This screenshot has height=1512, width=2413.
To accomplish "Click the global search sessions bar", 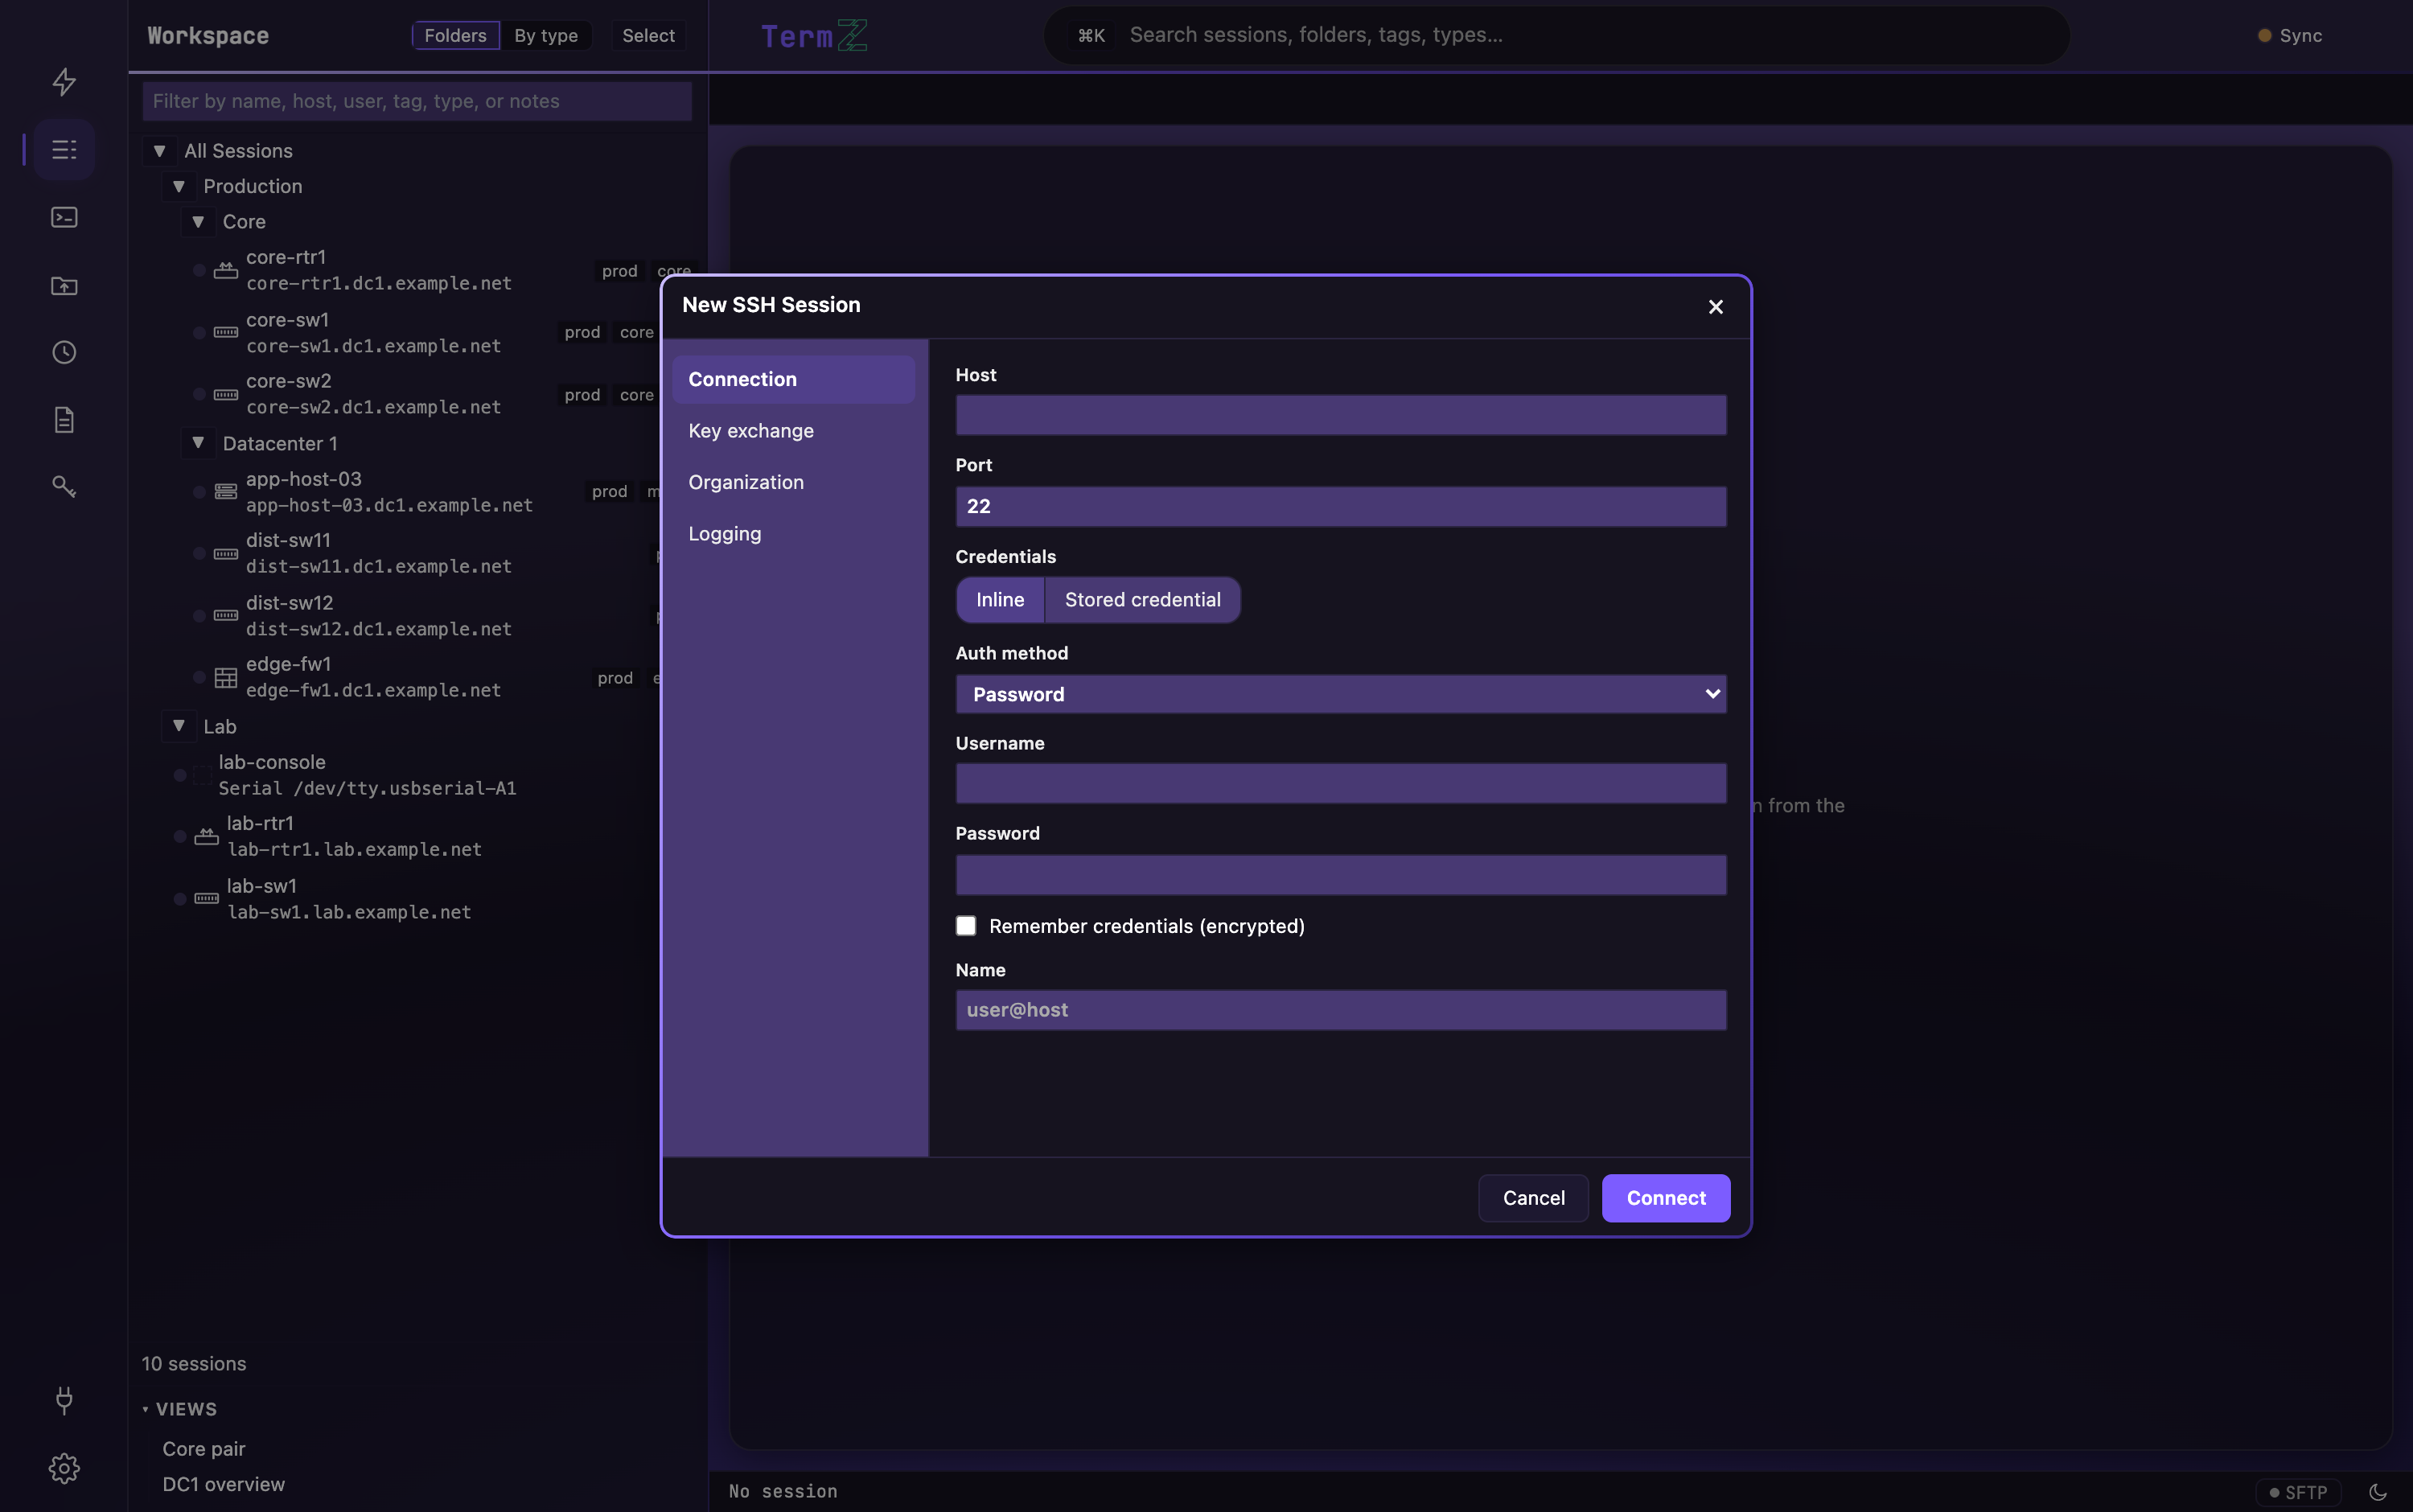I will coord(1557,35).
